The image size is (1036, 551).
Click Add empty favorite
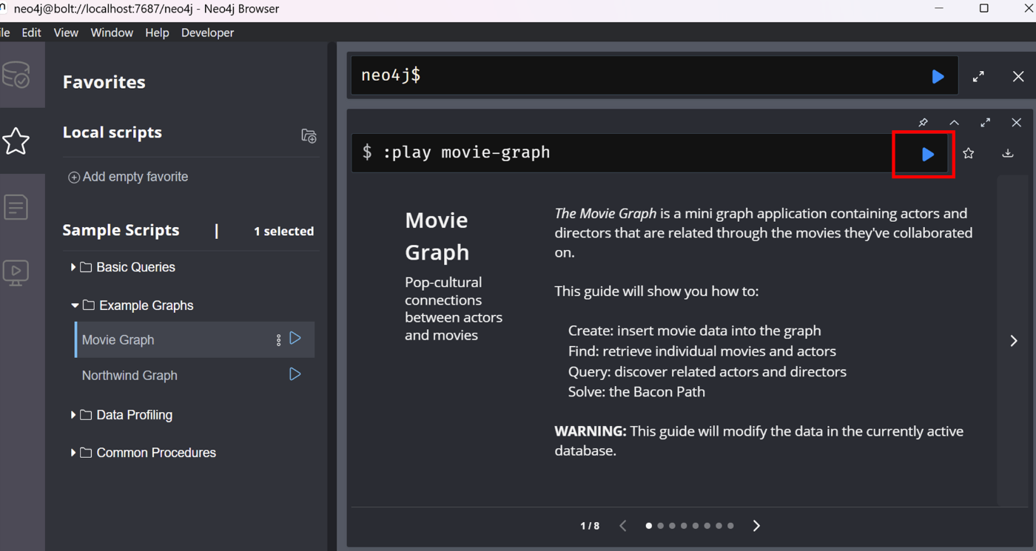(x=128, y=177)
